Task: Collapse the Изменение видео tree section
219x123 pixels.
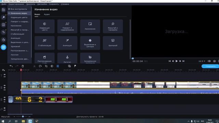Action: click(x=9, y=13)
